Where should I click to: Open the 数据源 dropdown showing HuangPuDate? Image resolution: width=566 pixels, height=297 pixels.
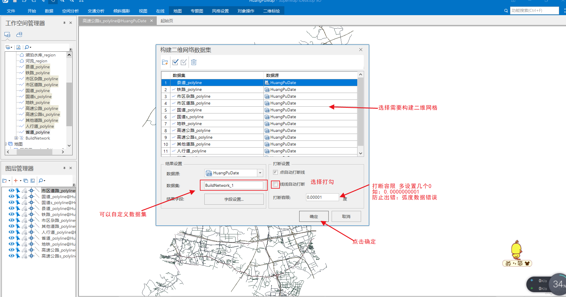click(260, 173)
